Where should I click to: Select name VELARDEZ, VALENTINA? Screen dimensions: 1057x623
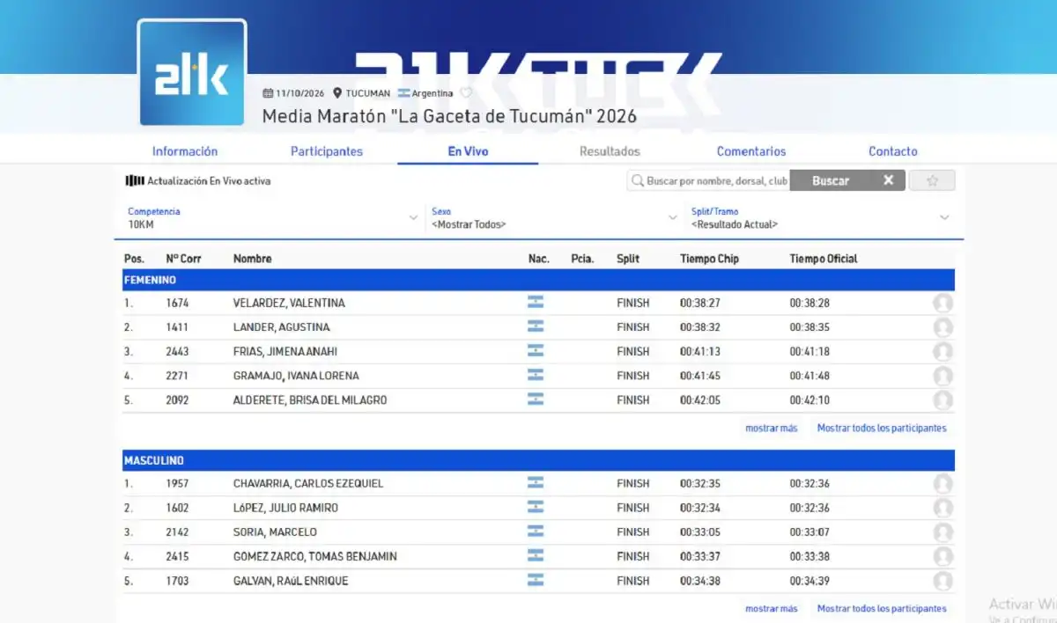tap(289, 303)
